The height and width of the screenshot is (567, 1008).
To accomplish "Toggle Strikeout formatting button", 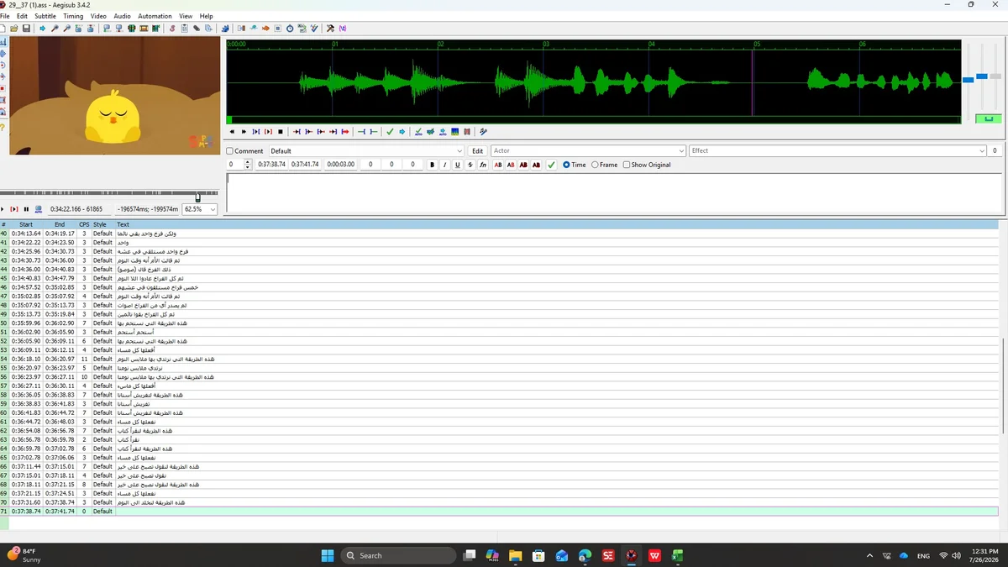I will tap(470, 165).
